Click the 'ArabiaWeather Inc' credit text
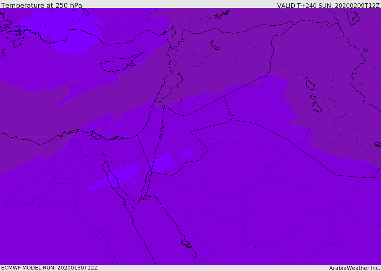The image size is (381, 271). click(x=354, y=268)
